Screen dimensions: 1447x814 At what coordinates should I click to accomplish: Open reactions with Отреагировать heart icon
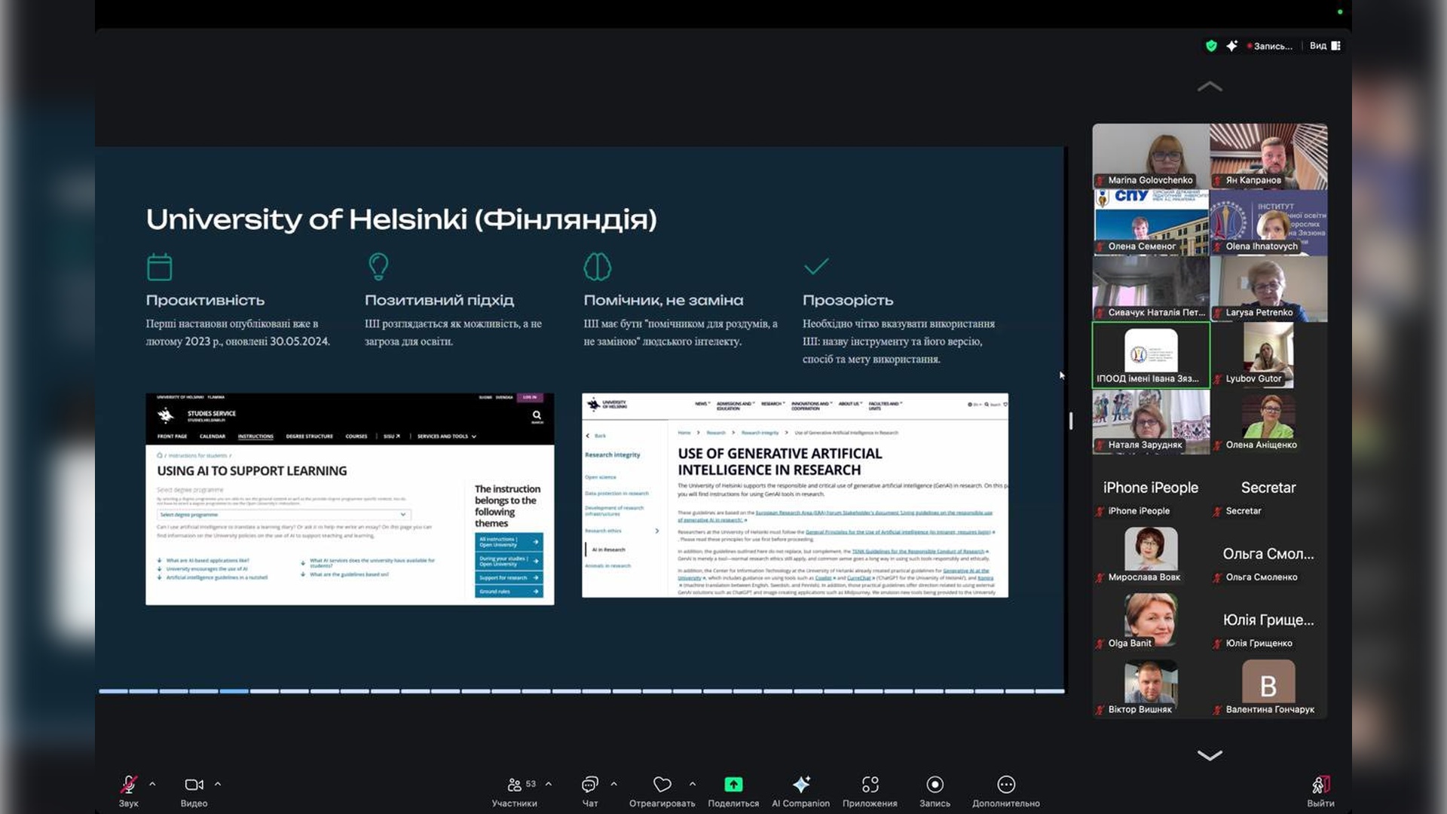click(x=662, y=791)
